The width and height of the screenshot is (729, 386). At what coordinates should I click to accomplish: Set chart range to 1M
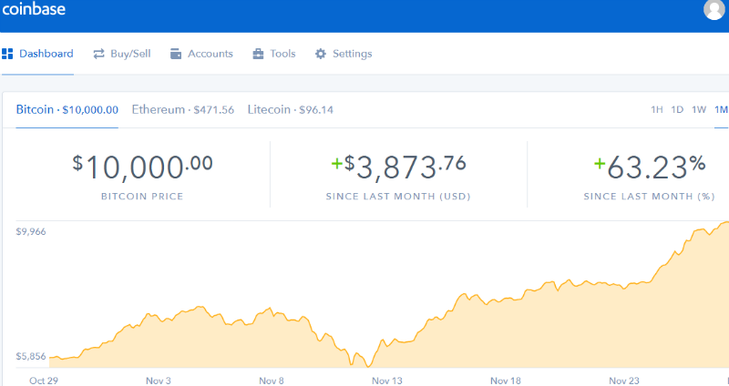[721, 110]
